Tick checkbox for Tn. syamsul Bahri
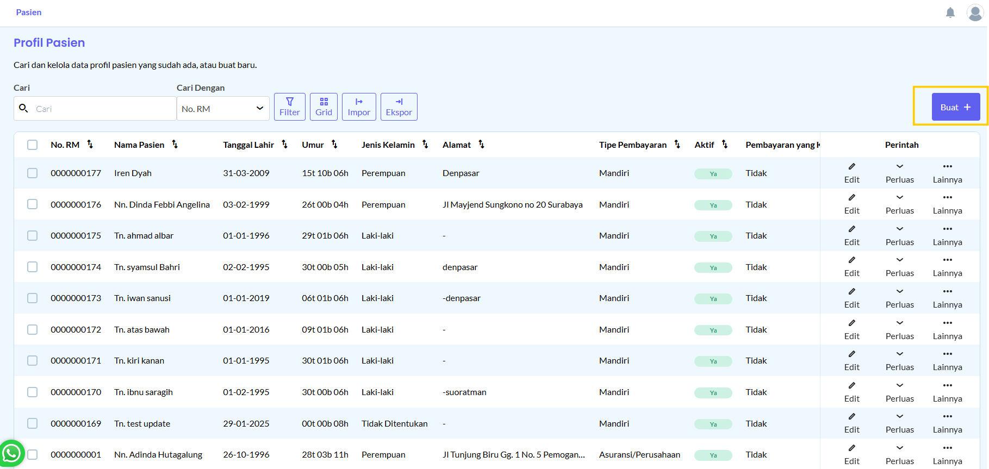Image resolution: width=989 pixels, height=469 pixels. 33,267
